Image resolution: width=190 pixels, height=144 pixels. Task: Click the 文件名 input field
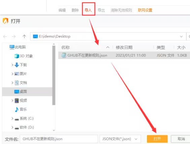click(x=59, y=139)
